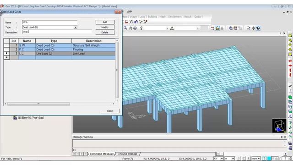The image size is (293, 165).
Task: Open the Mesh tab
Action: click(163, 16)
